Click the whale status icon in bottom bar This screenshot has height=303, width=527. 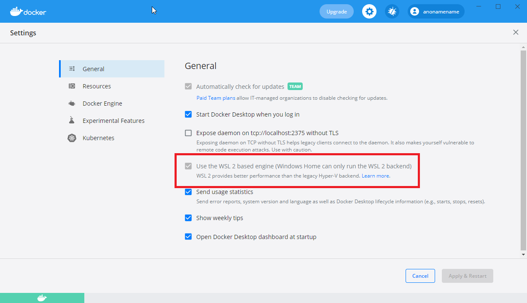(42, 298)
